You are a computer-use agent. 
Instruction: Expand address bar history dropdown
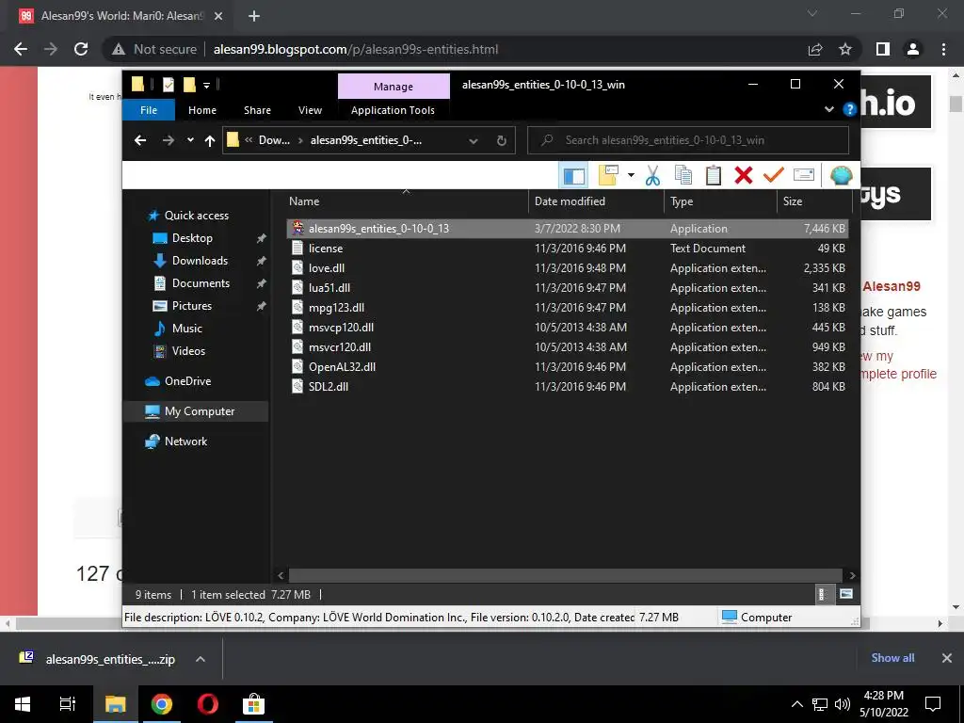click(x=474, y=141)
